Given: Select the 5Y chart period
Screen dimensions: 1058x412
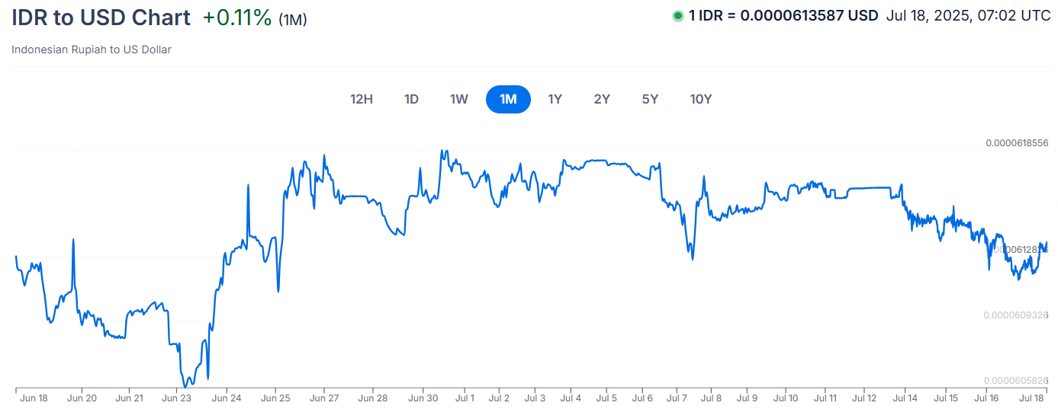Looking at the screenshot, I should [x=650, y=99].
